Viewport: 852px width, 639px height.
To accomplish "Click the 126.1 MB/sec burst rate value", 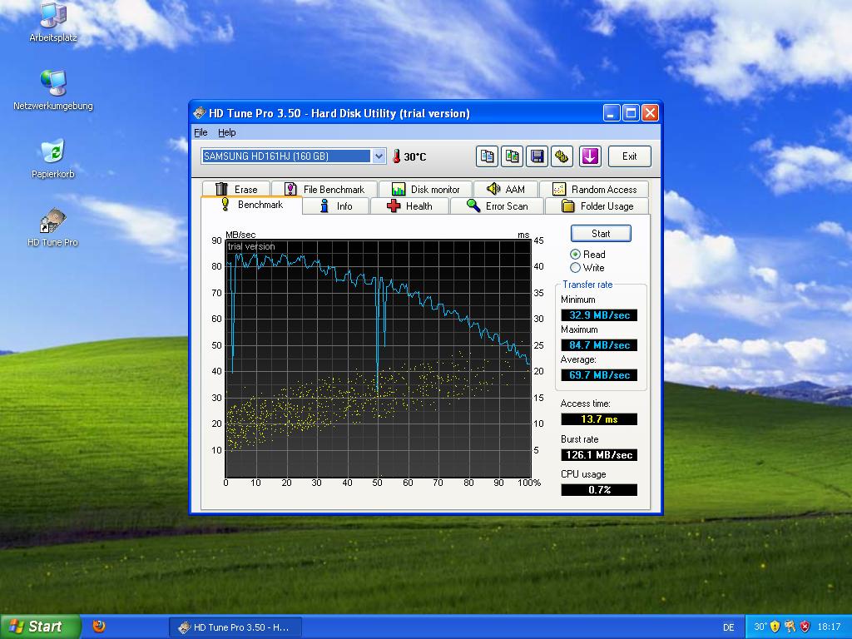I will point(599,455).
